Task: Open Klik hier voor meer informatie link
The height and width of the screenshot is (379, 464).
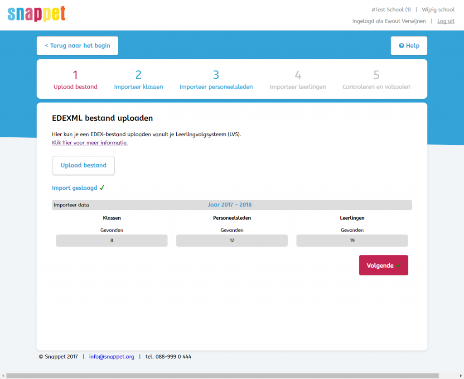Action: 90,143
